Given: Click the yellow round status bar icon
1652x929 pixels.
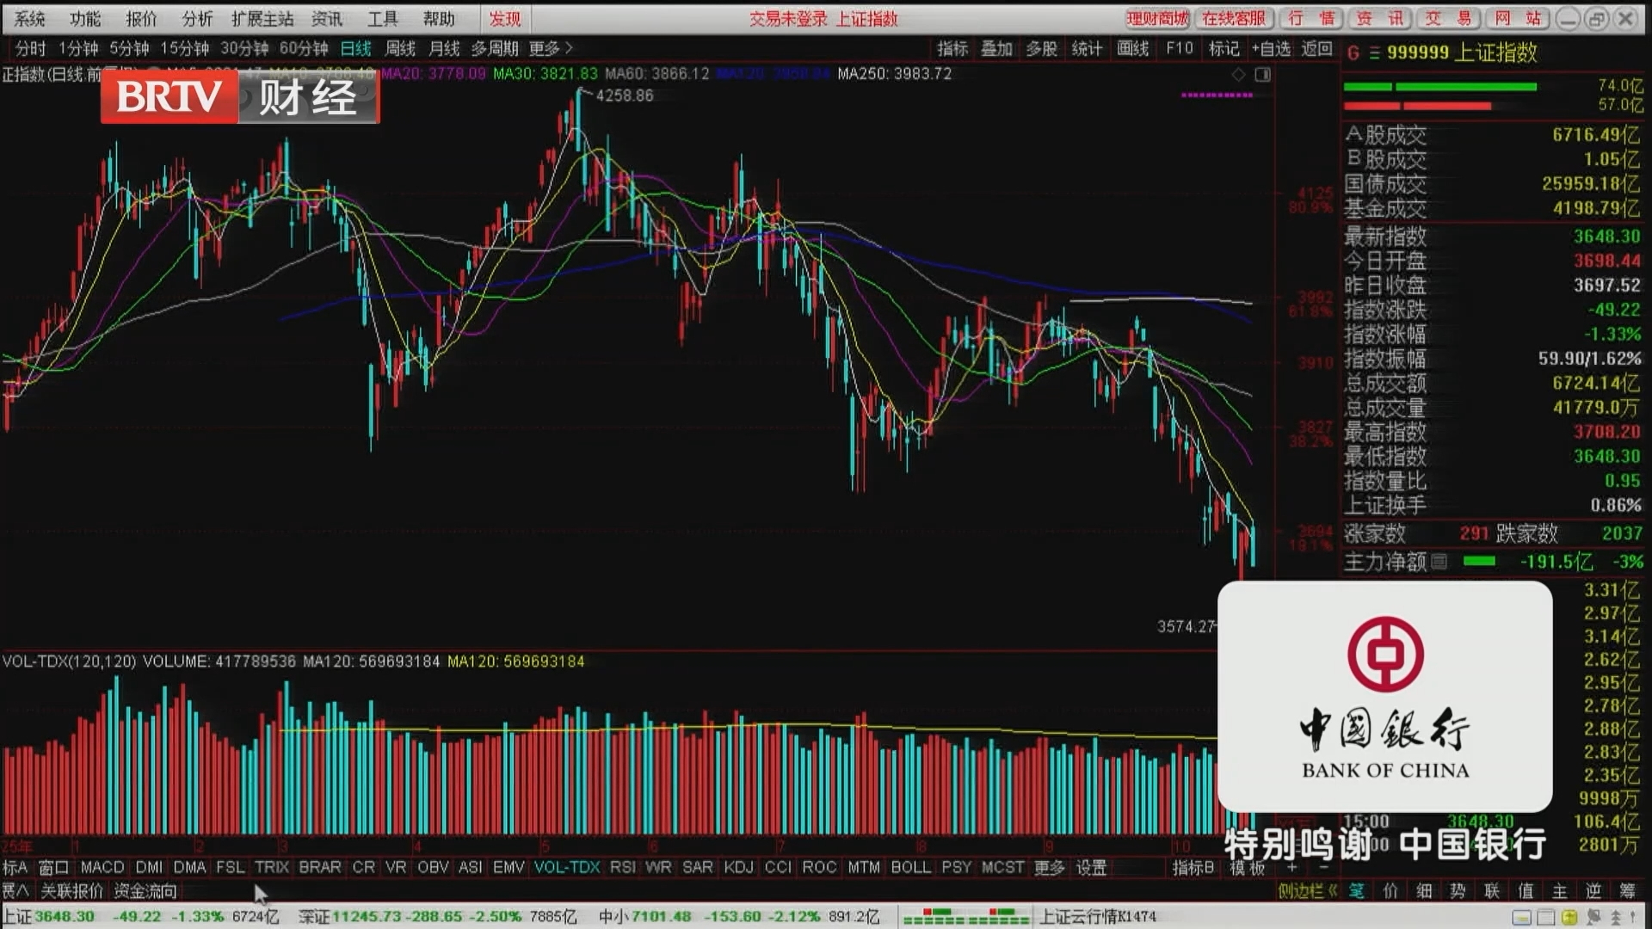Looking at the screenshot, I should tap(1569, 917).
